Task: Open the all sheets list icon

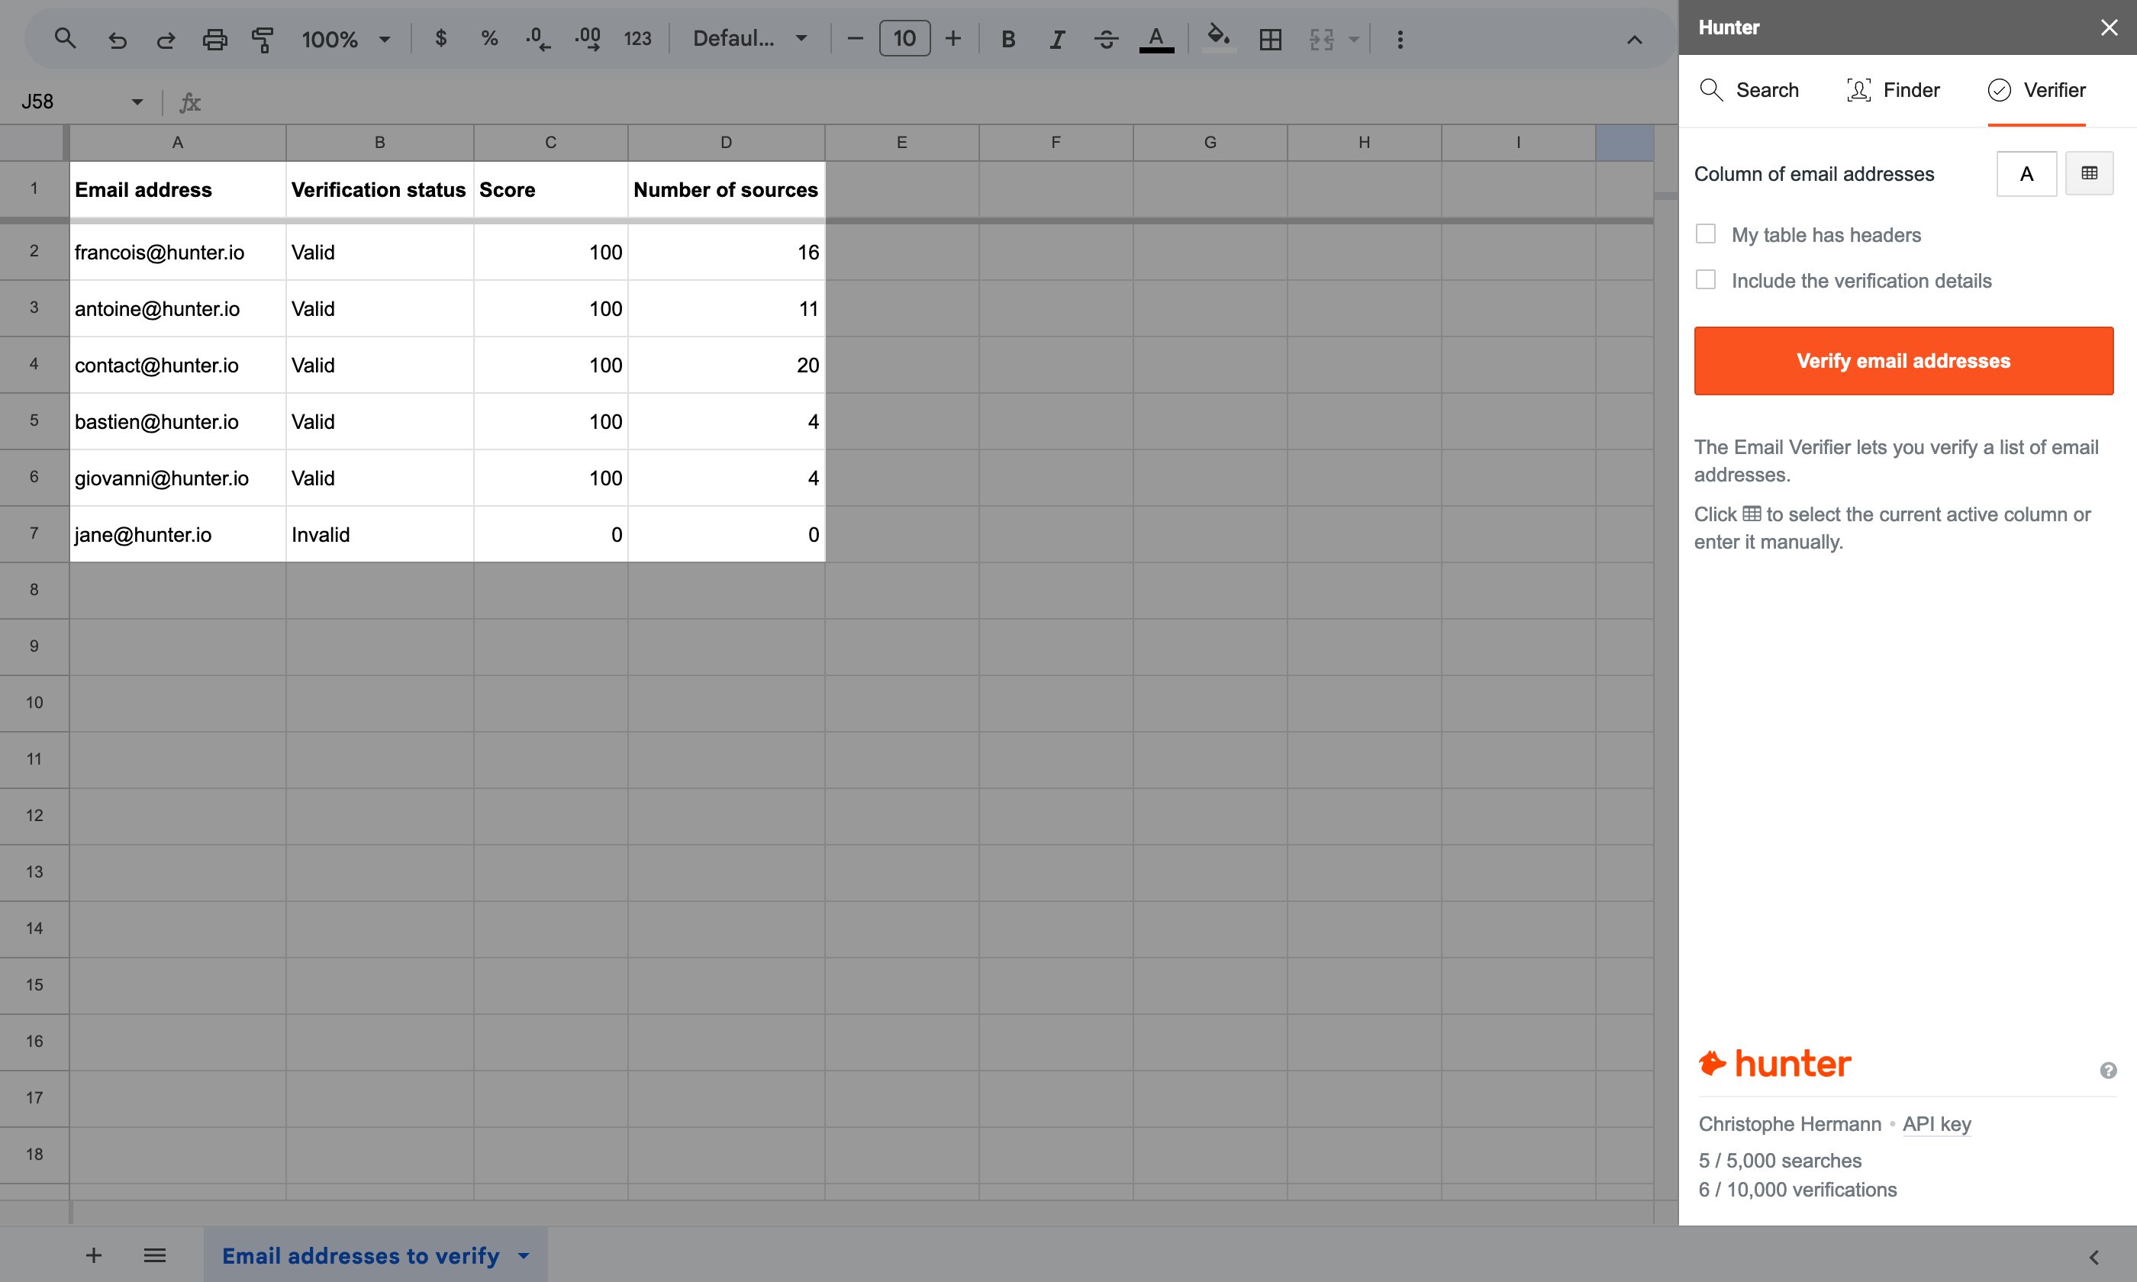Action: tap(155, 1255)
